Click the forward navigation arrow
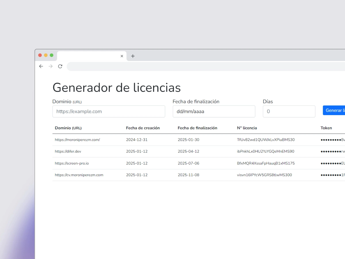345x259 pixels. pyautogui.click(x=51, y=66)
